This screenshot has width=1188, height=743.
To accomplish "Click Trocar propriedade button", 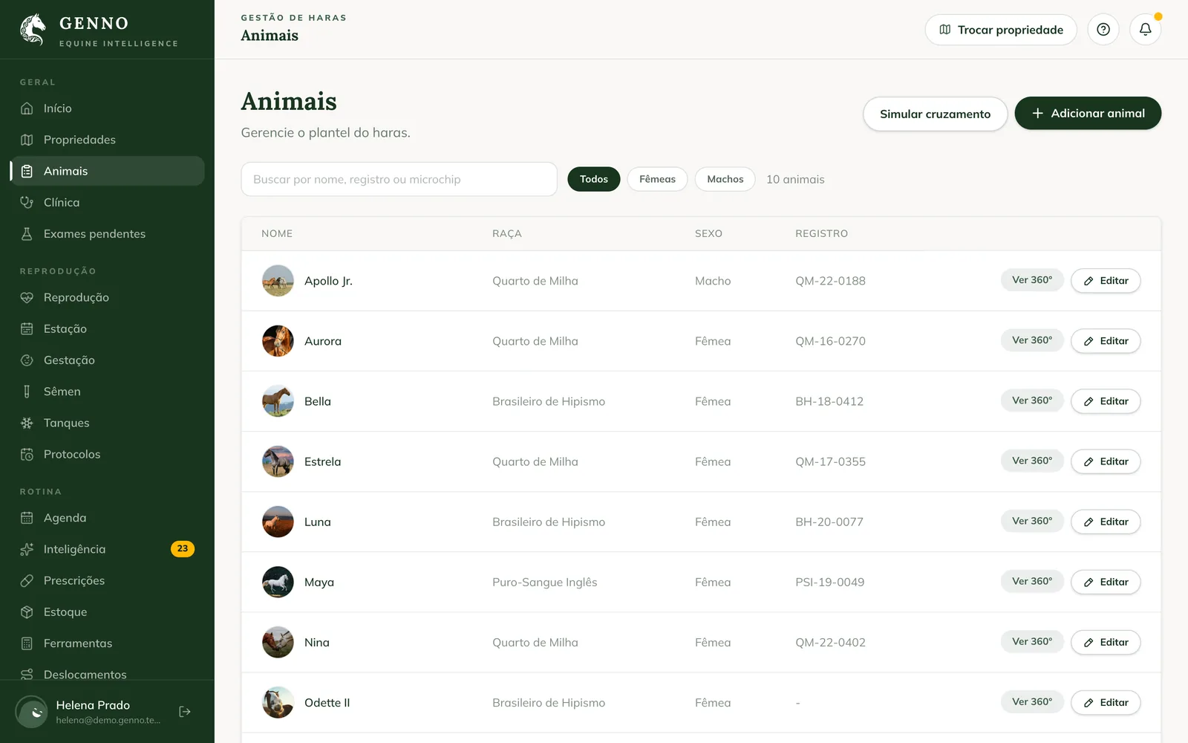I will [1001, 30].
